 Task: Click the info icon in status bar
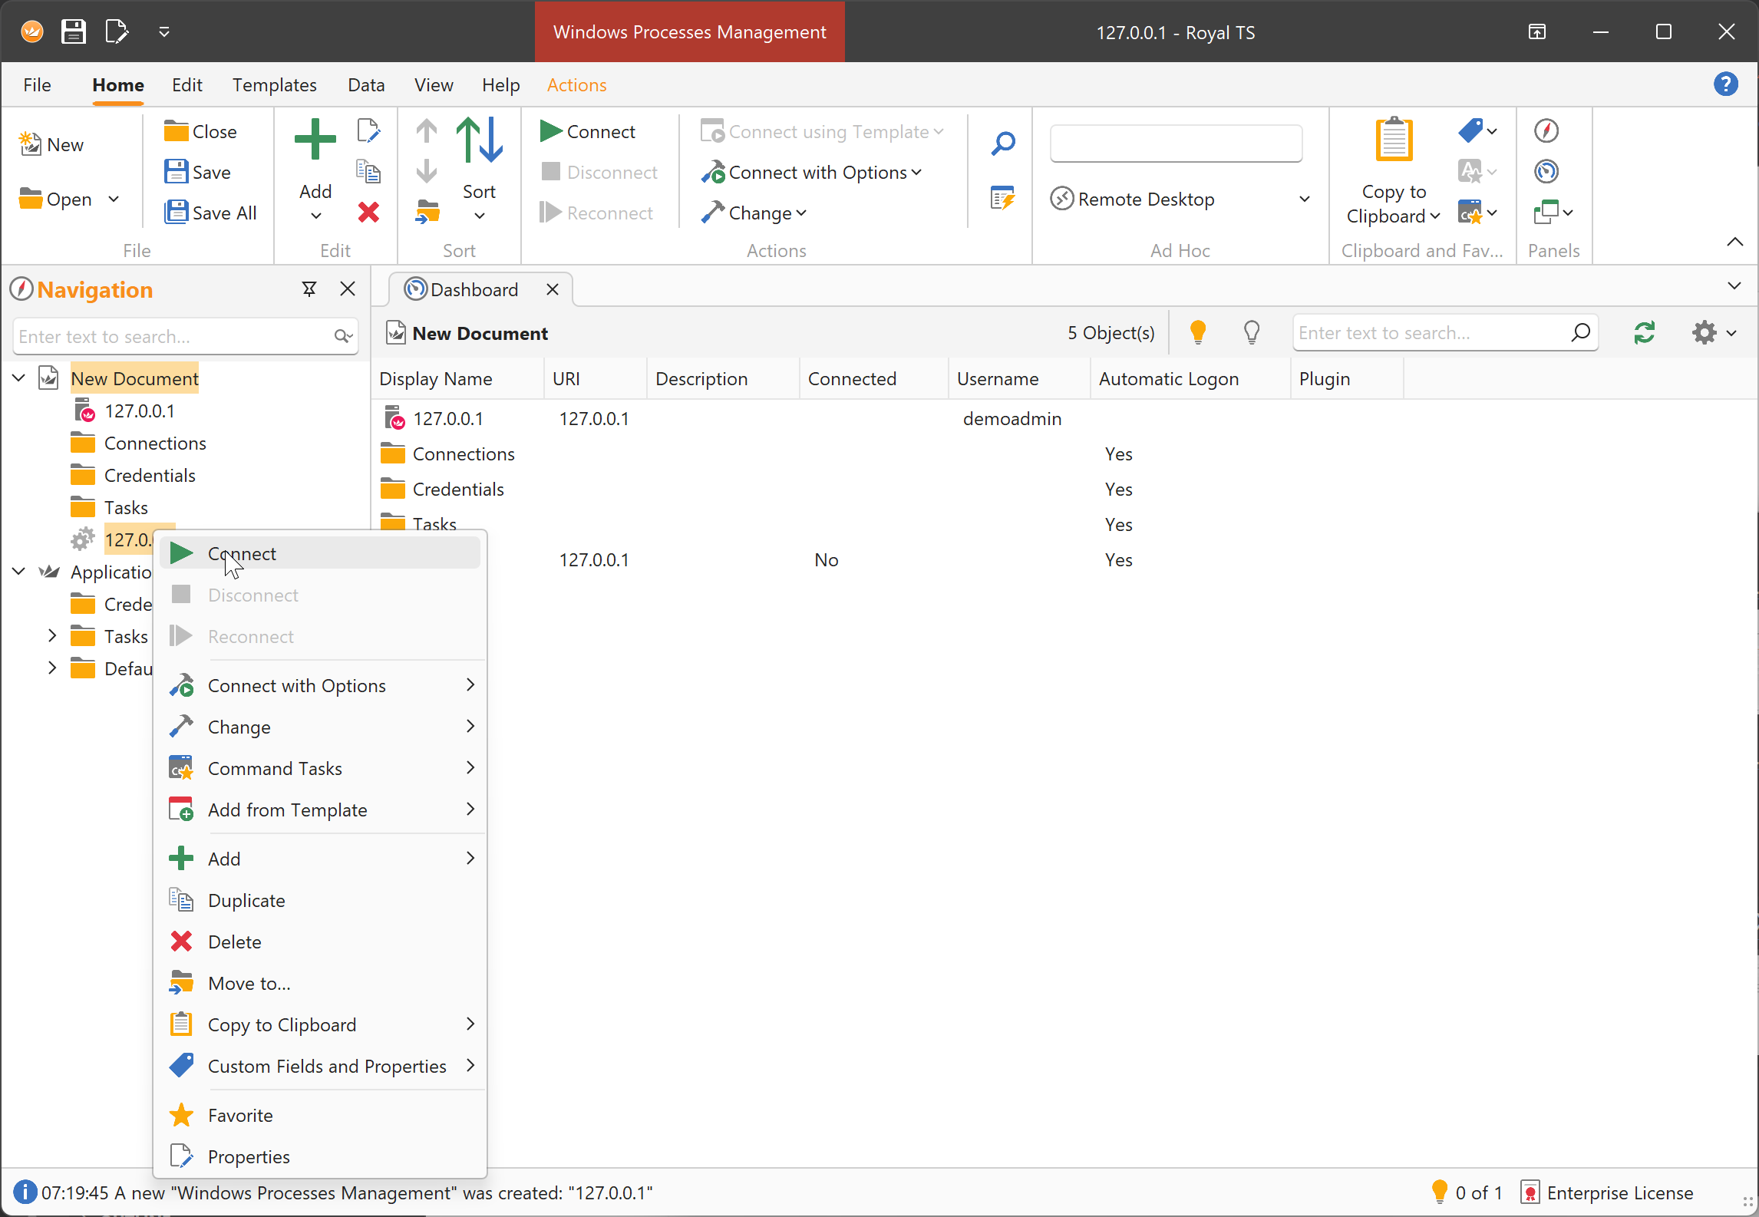25,1192
